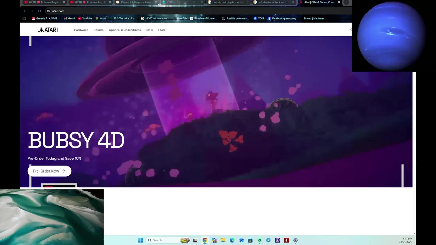This screenshot has height=245, width=436.
Task: Click Chrome icon in the taskbar
Action: (x=205, y=240)
